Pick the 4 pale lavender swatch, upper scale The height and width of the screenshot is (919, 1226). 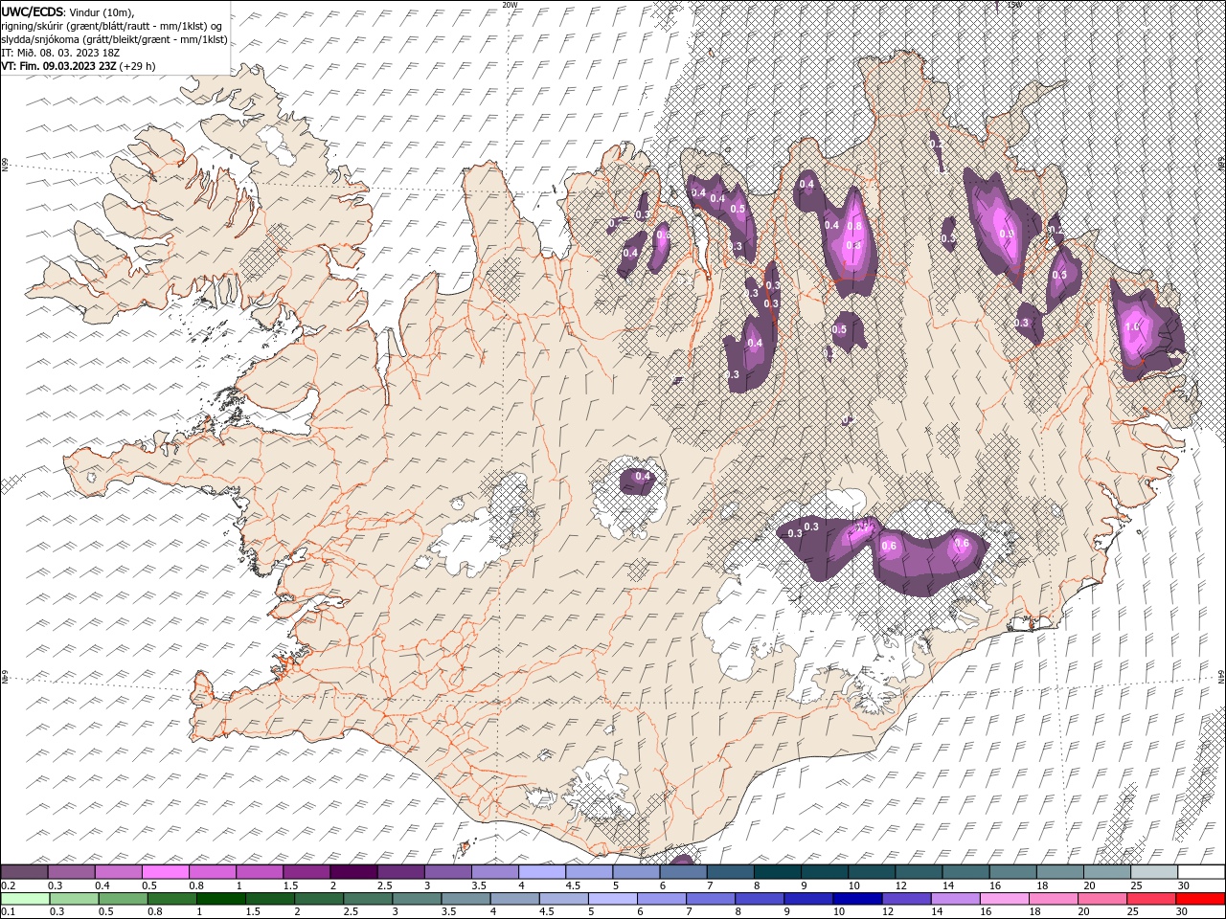tap(541, 871)
